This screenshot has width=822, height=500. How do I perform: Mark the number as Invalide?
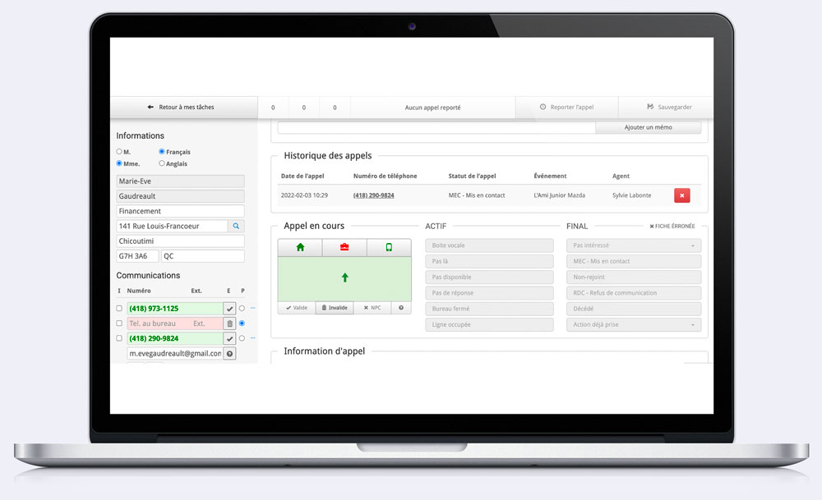335,308
